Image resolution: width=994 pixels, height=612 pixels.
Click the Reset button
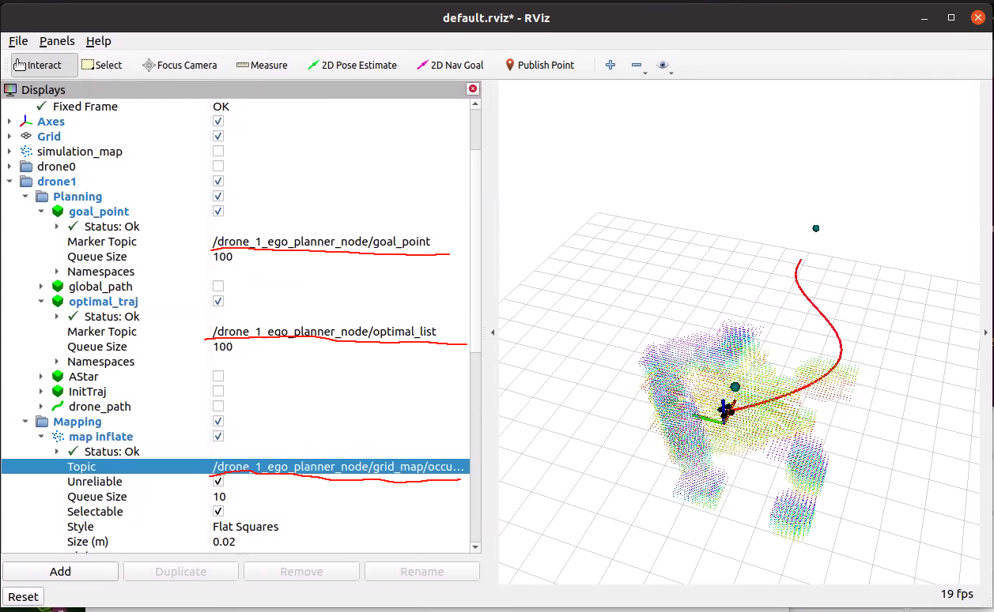click(23, 596)
